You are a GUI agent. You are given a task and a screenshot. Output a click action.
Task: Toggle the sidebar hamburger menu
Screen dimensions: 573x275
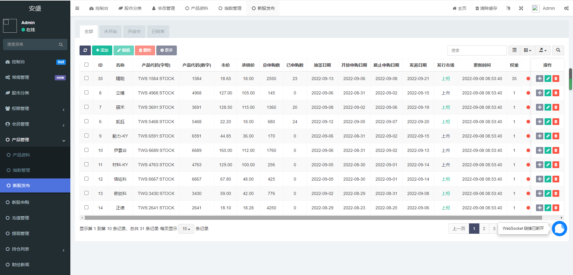click(77, 8)
